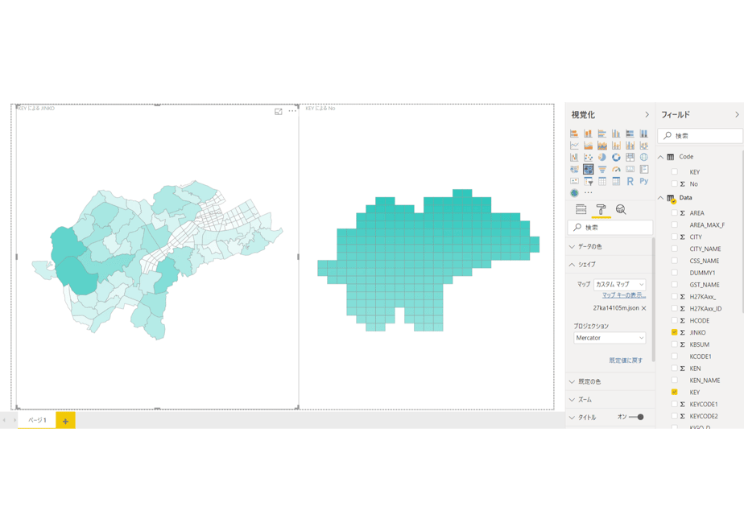
Task: Switch to the Fields well icon
Action: [x=581, y=209]
